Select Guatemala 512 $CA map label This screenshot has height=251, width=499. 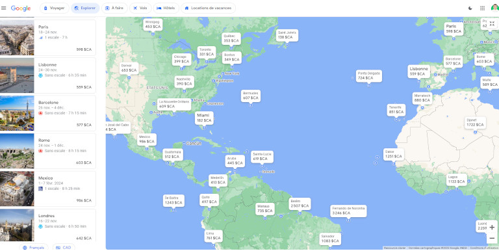(x=173, y=155)
